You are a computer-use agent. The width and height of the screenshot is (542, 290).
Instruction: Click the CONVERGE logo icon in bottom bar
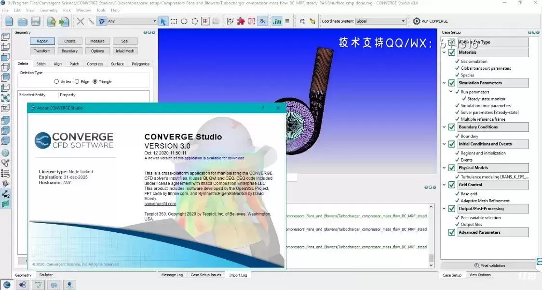pos(7,285)
